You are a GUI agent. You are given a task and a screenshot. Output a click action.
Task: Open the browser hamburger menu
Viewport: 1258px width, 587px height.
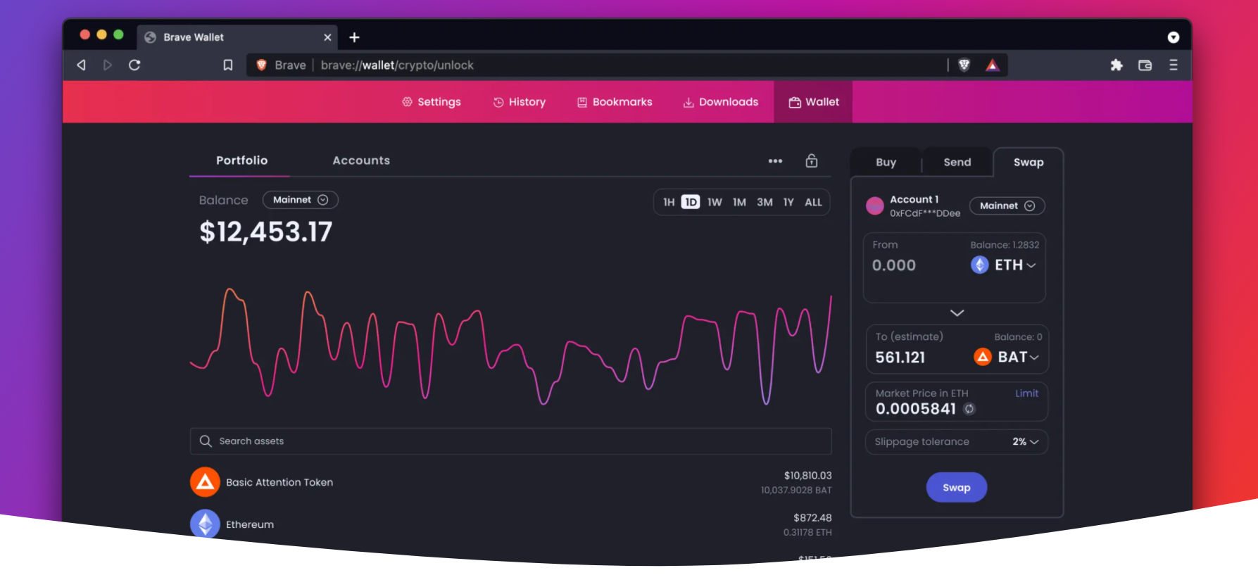click(1174, 65)
